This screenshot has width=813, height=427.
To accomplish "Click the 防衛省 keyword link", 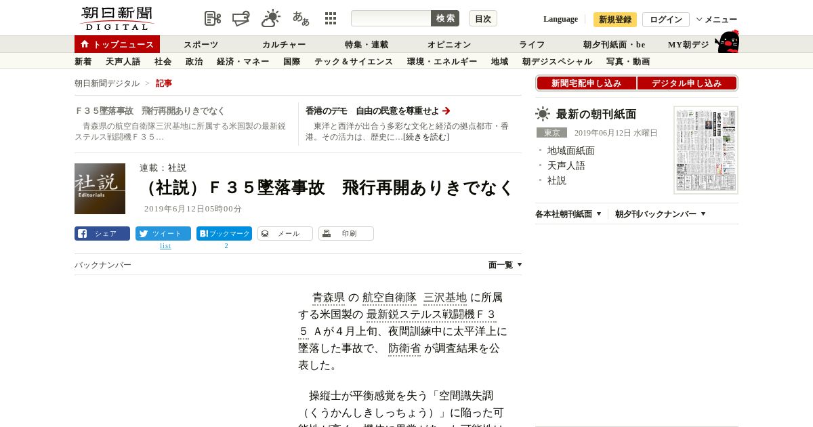I will pos(404,348).
